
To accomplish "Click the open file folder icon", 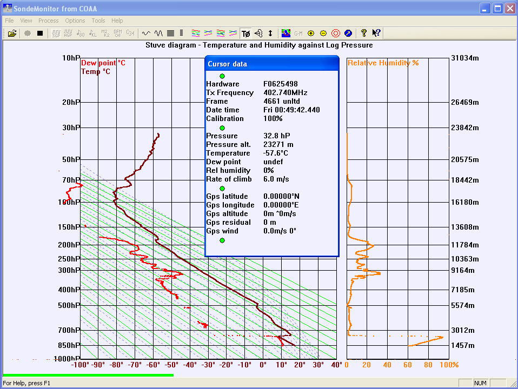I will pos(12,33).
